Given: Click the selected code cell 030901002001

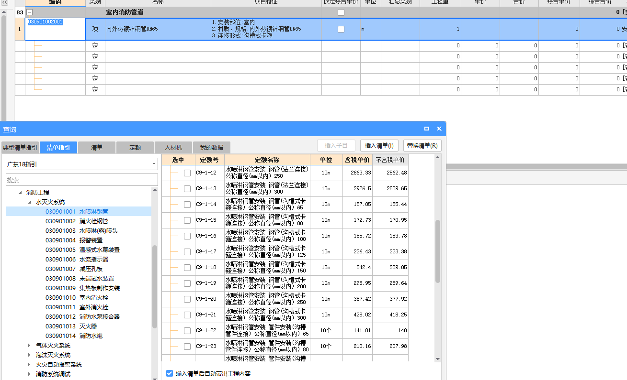Looking at the screenshot, I should tap(55, 29).
